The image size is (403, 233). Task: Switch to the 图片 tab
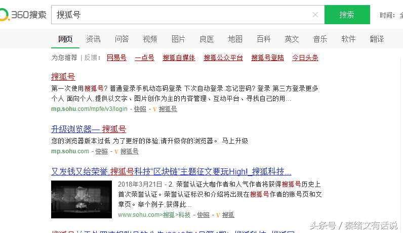tap(178, 39)
